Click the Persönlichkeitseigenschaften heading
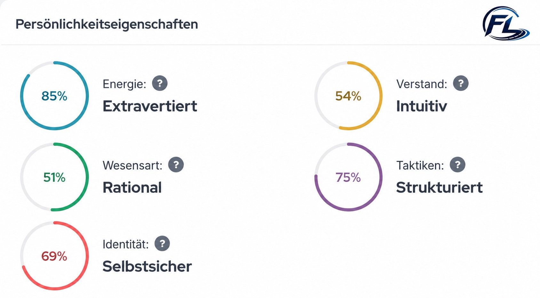The width and height of the screenshot is (540, 298). 107,24
